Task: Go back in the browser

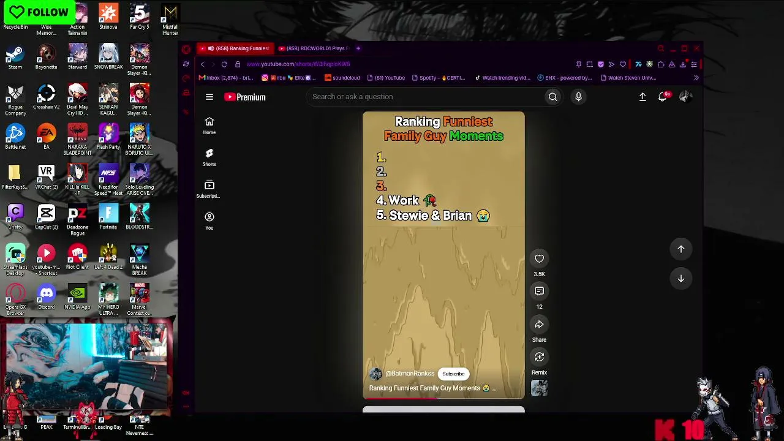Action: click(x=203, y=64)
